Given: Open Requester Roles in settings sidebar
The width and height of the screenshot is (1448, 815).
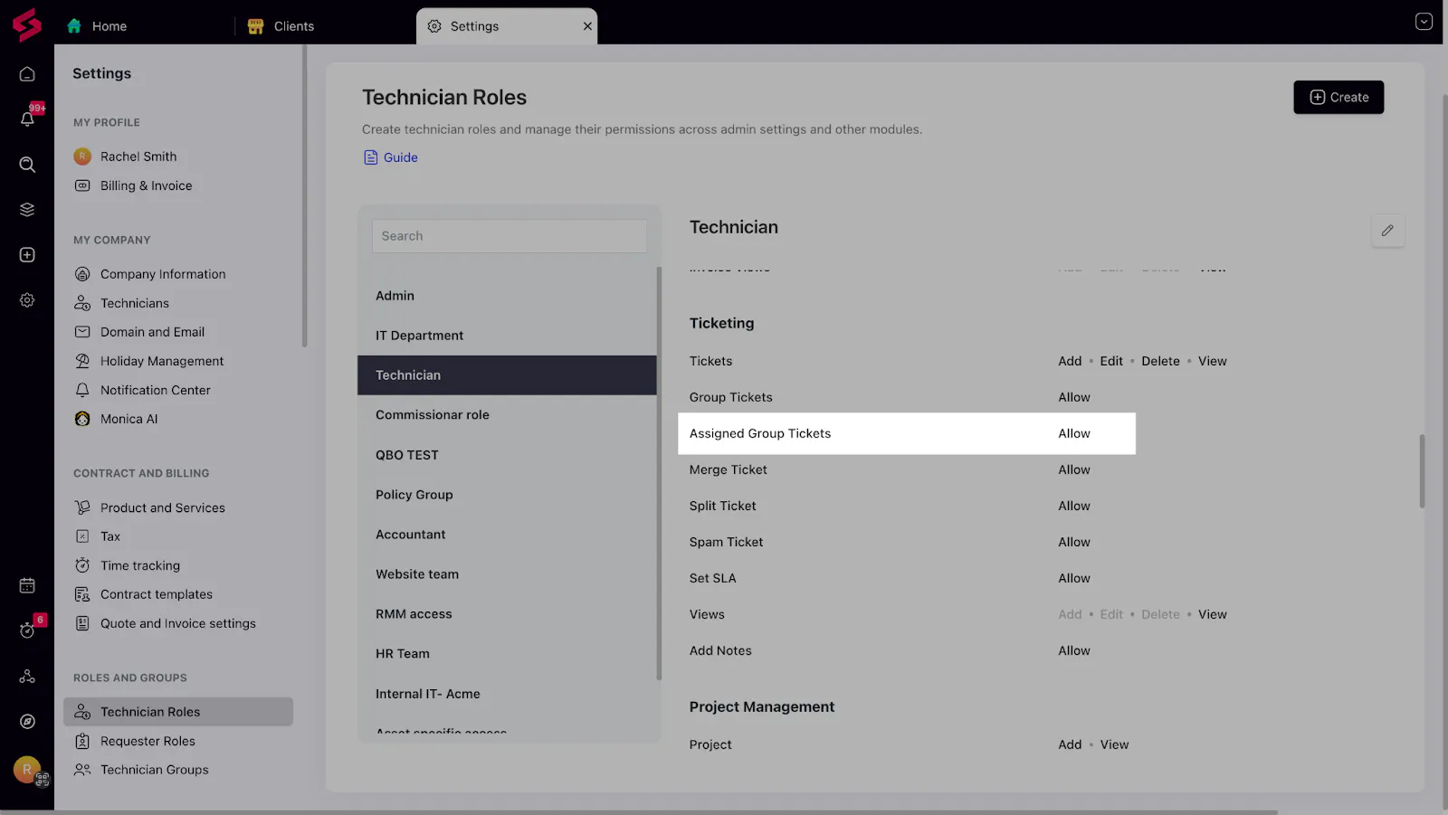Looking at the screenshot, I should point(148,741).
